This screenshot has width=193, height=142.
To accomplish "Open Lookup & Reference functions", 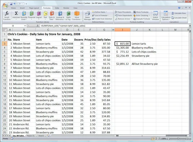I will 60,15.
